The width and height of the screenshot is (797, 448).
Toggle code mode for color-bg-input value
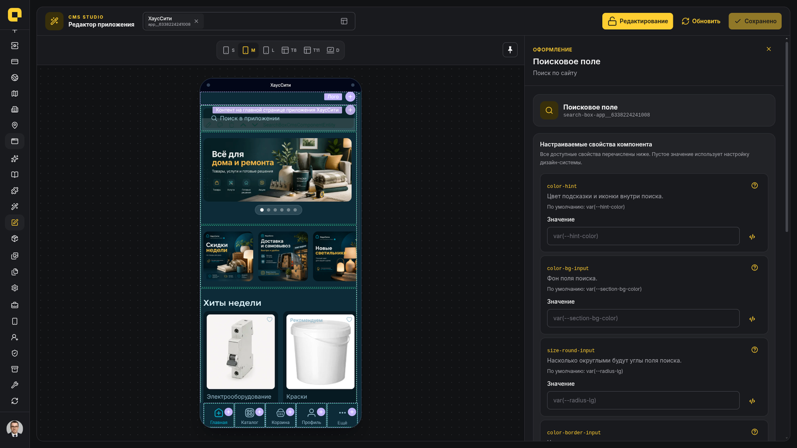pos(752,319)
